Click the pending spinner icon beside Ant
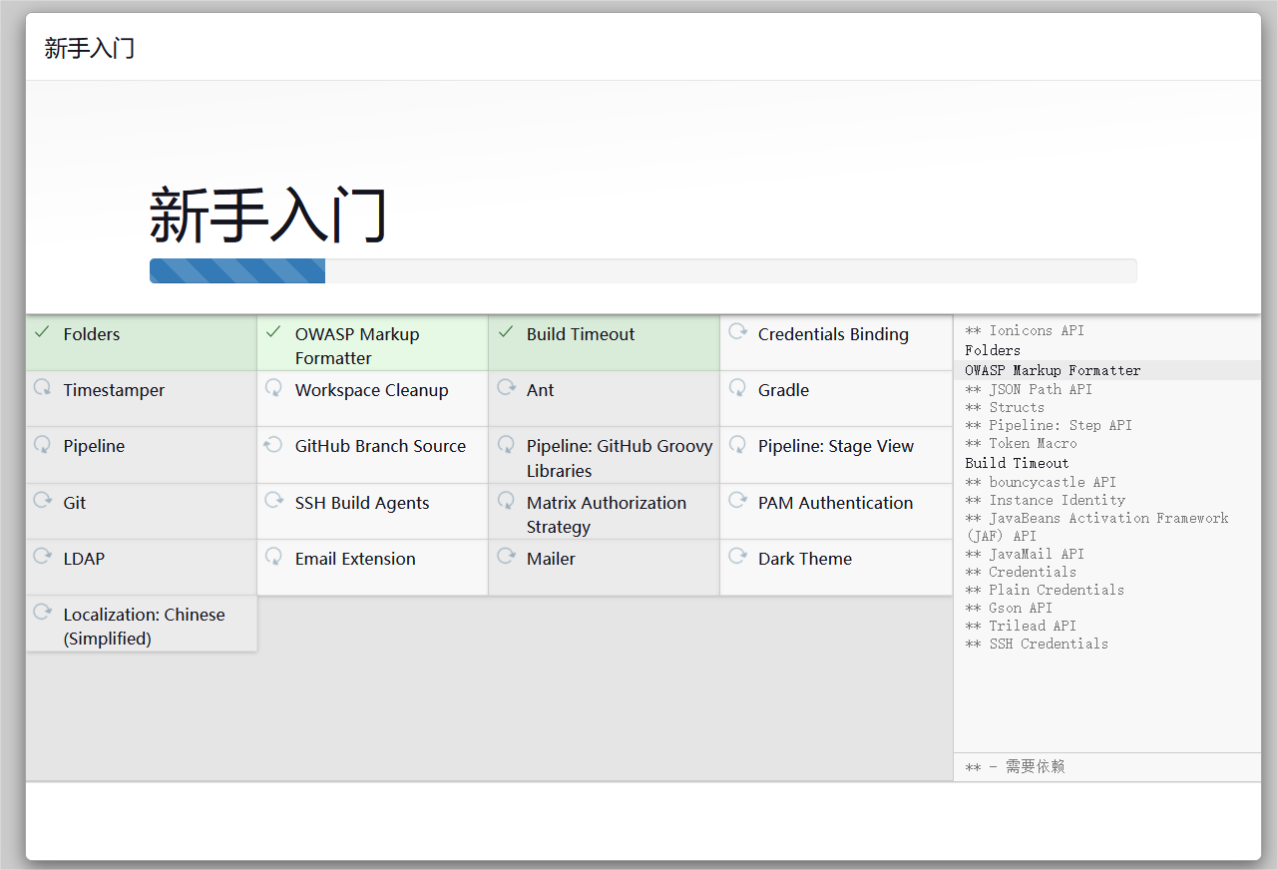1278x870 pixels. [x=506, y=388]
